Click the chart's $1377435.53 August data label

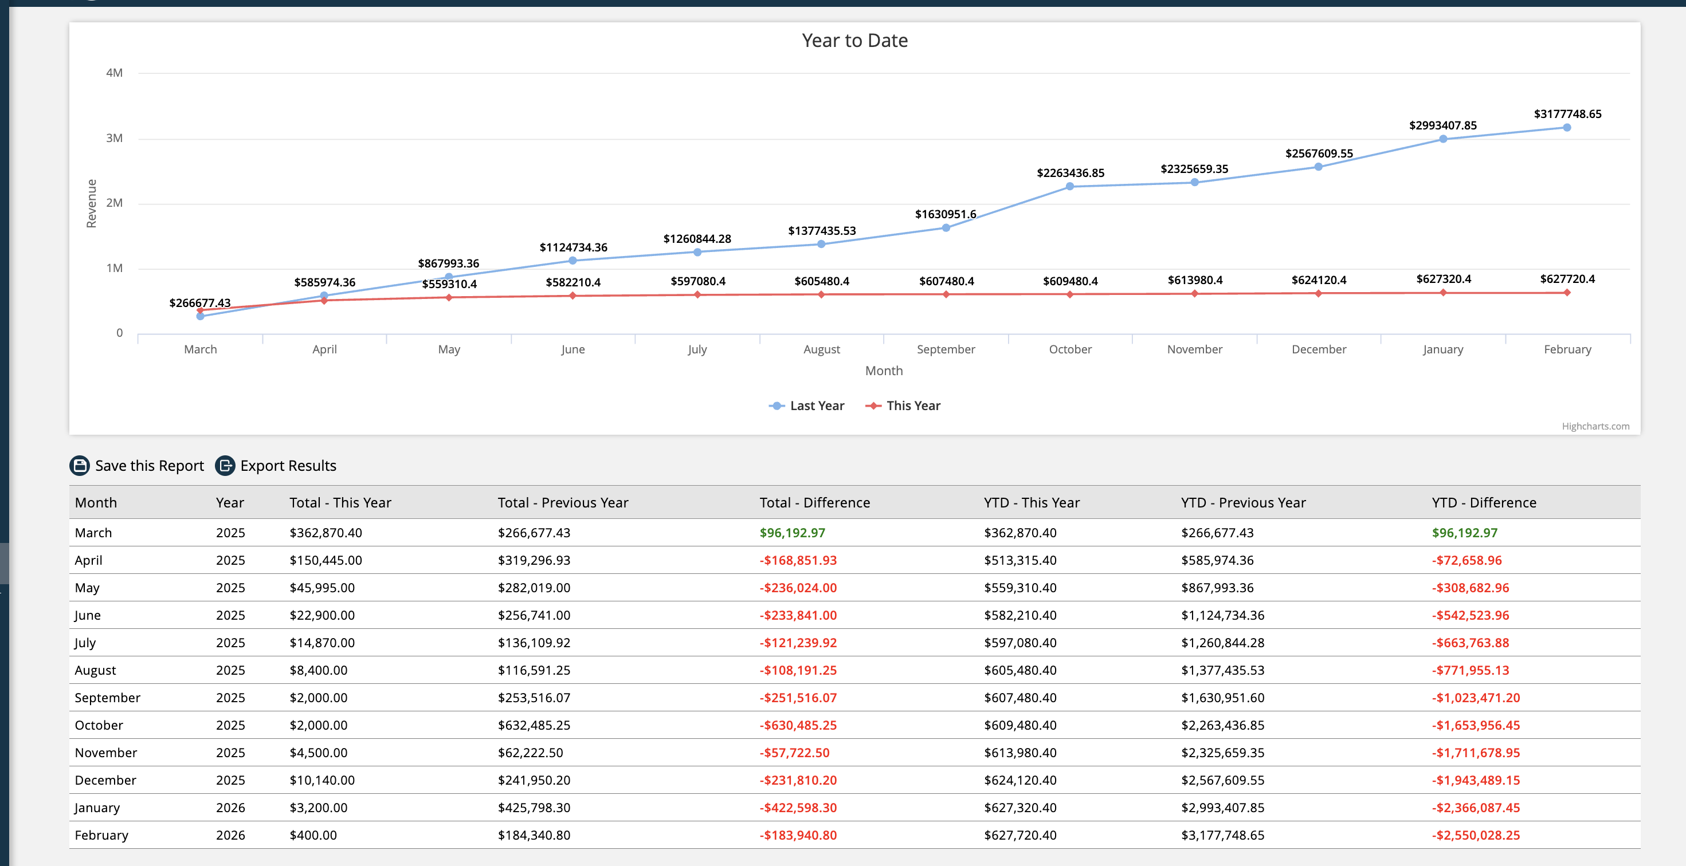pyautogui.click(x=821, y=230)
